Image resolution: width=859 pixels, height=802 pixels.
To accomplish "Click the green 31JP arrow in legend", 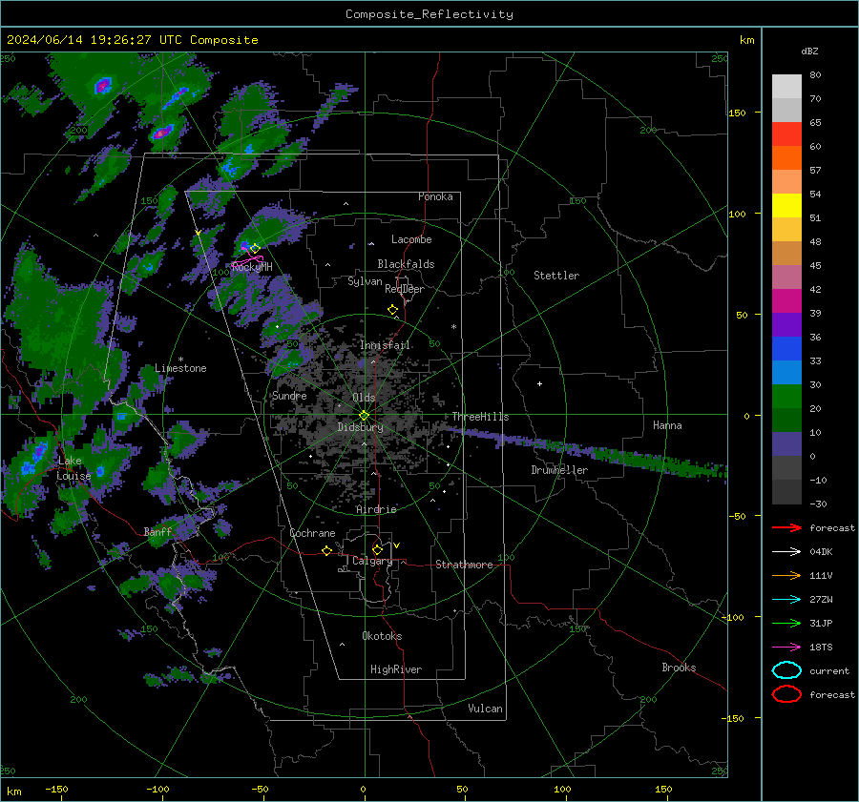I will coord(786,623).
